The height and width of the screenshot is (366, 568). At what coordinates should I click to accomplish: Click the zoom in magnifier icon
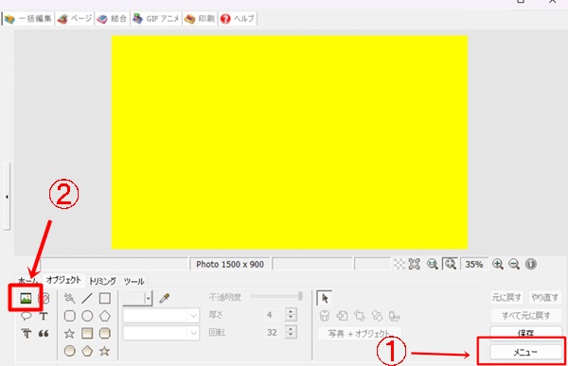[x=498, y=264]
